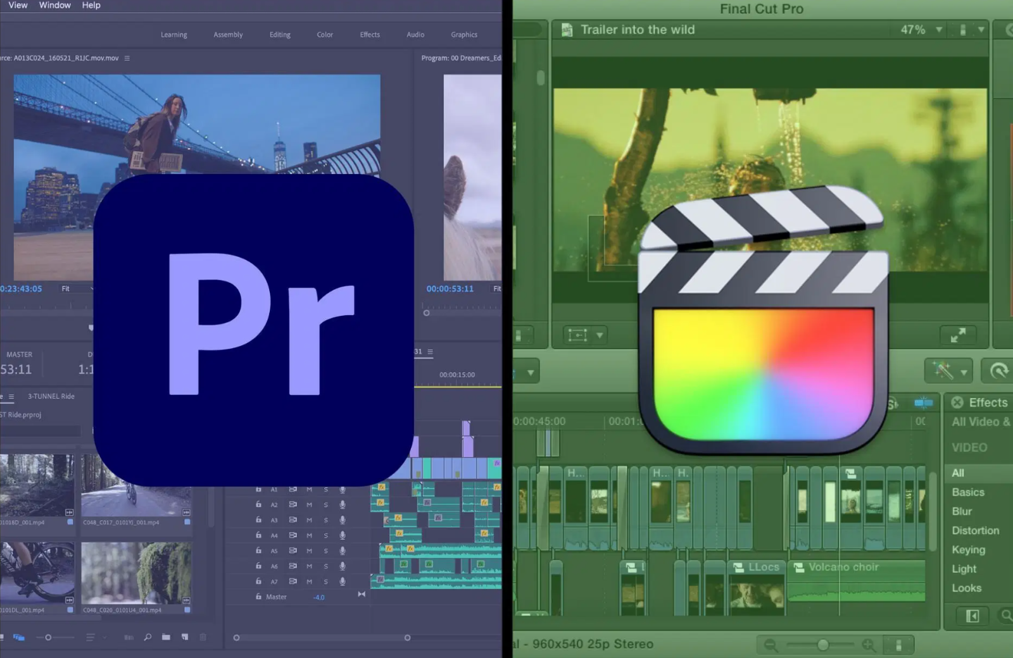Image resolution: width=1013 pixels, height=658 pixels.
Task: Click the retime icon in Final Cut
Action: [999, 371]
